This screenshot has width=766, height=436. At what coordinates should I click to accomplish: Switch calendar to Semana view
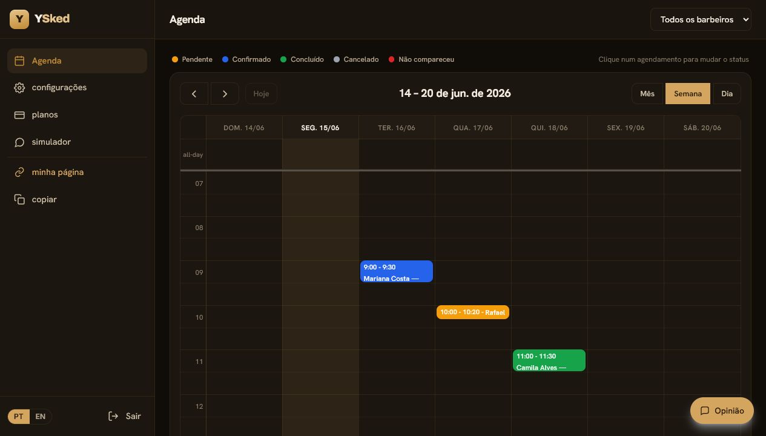(x=688, y=94)
